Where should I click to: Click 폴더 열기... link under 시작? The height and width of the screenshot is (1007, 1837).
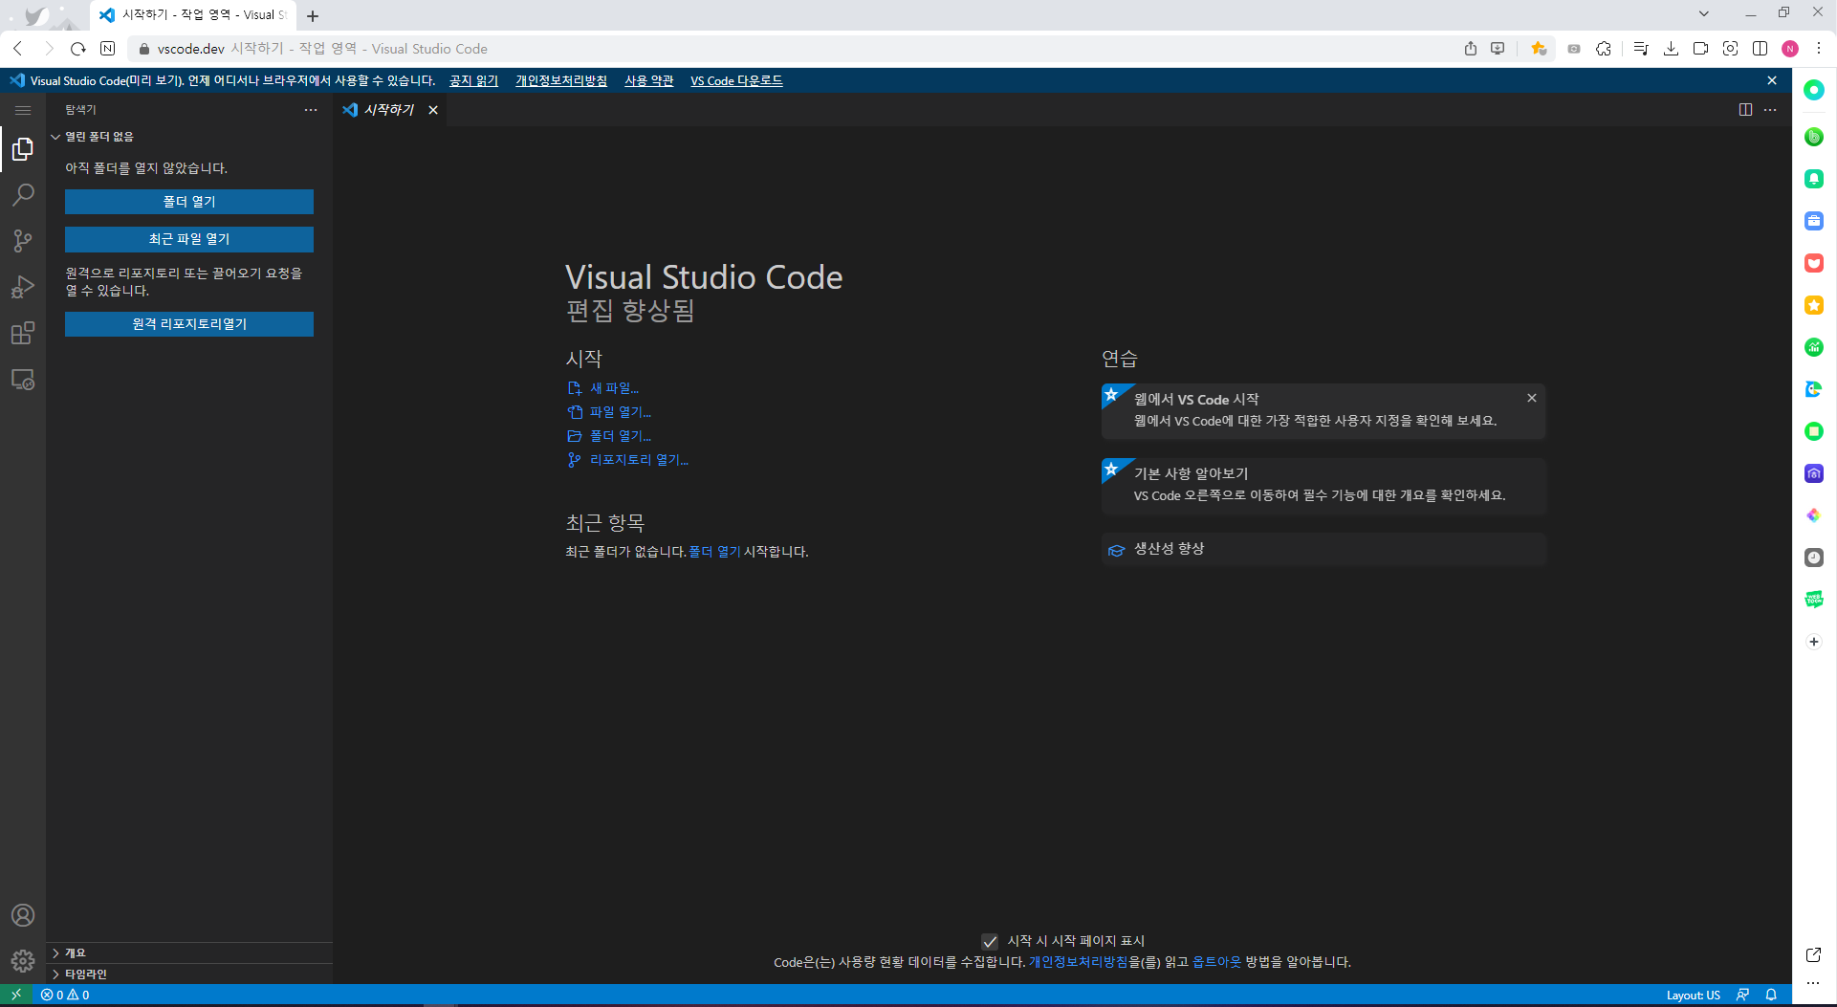point(621,436)
